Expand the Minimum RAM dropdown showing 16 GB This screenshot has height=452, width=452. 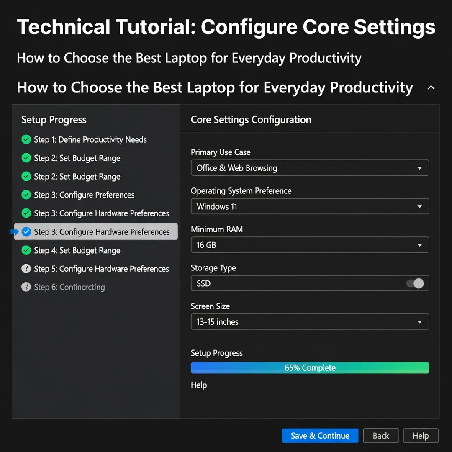click(310, 245)
